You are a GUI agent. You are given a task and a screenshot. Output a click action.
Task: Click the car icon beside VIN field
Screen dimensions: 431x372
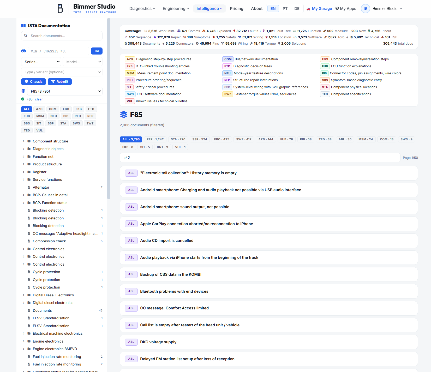23,51
